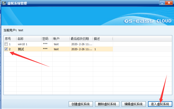Image resolution: width=174 pixels, height=109 pixels.
Task: Click the virtual system manager title bar icon
Action: [4, 3]
